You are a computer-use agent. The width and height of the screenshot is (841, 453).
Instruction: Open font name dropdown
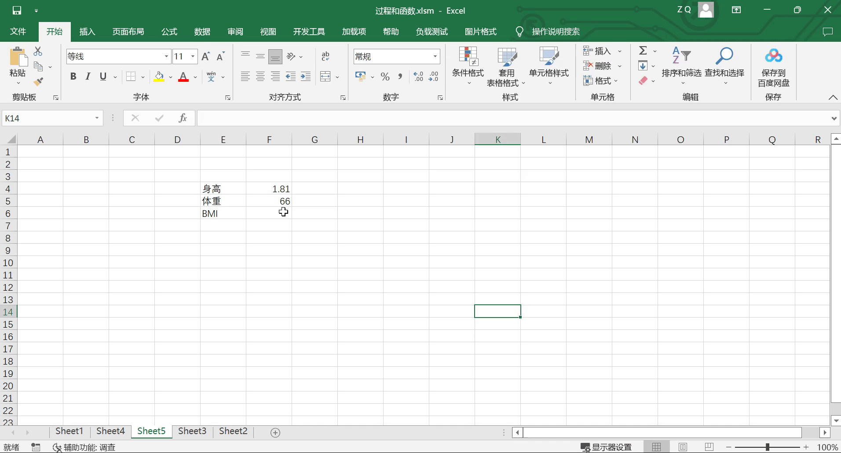coord(166,56)
